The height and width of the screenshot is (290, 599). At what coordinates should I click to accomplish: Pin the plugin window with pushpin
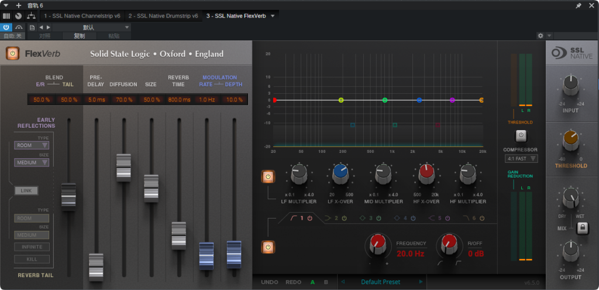[x=579, y=5]
